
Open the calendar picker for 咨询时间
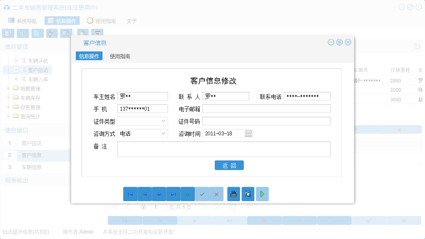(248, 133)
